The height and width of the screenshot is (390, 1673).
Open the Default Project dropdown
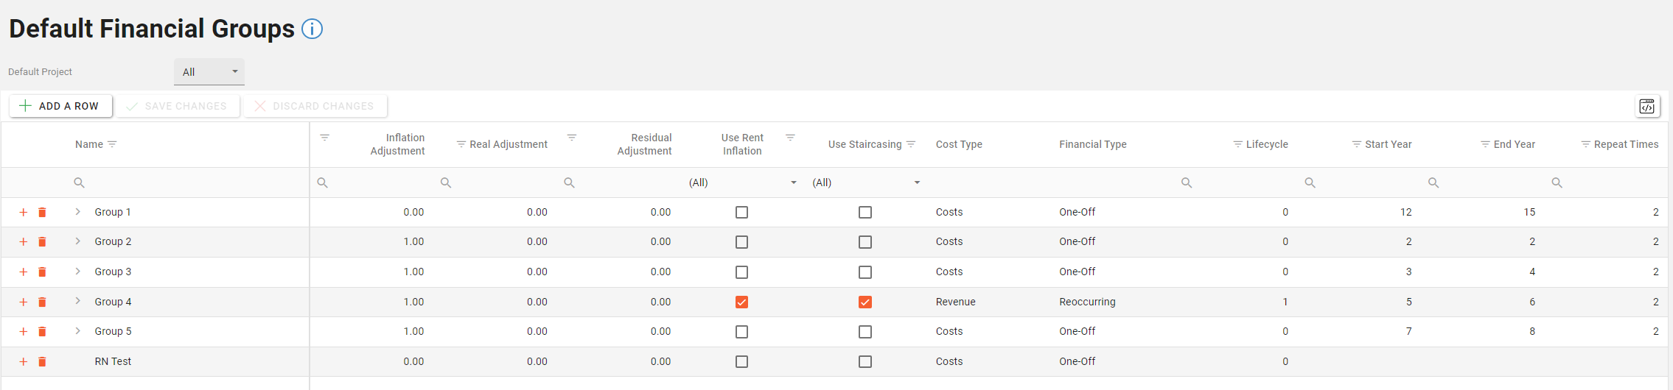click(209, 72)
